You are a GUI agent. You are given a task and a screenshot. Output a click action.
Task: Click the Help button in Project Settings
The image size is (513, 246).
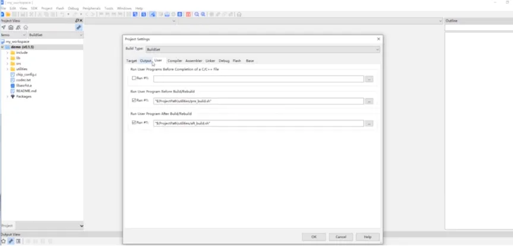pos(368,237)
